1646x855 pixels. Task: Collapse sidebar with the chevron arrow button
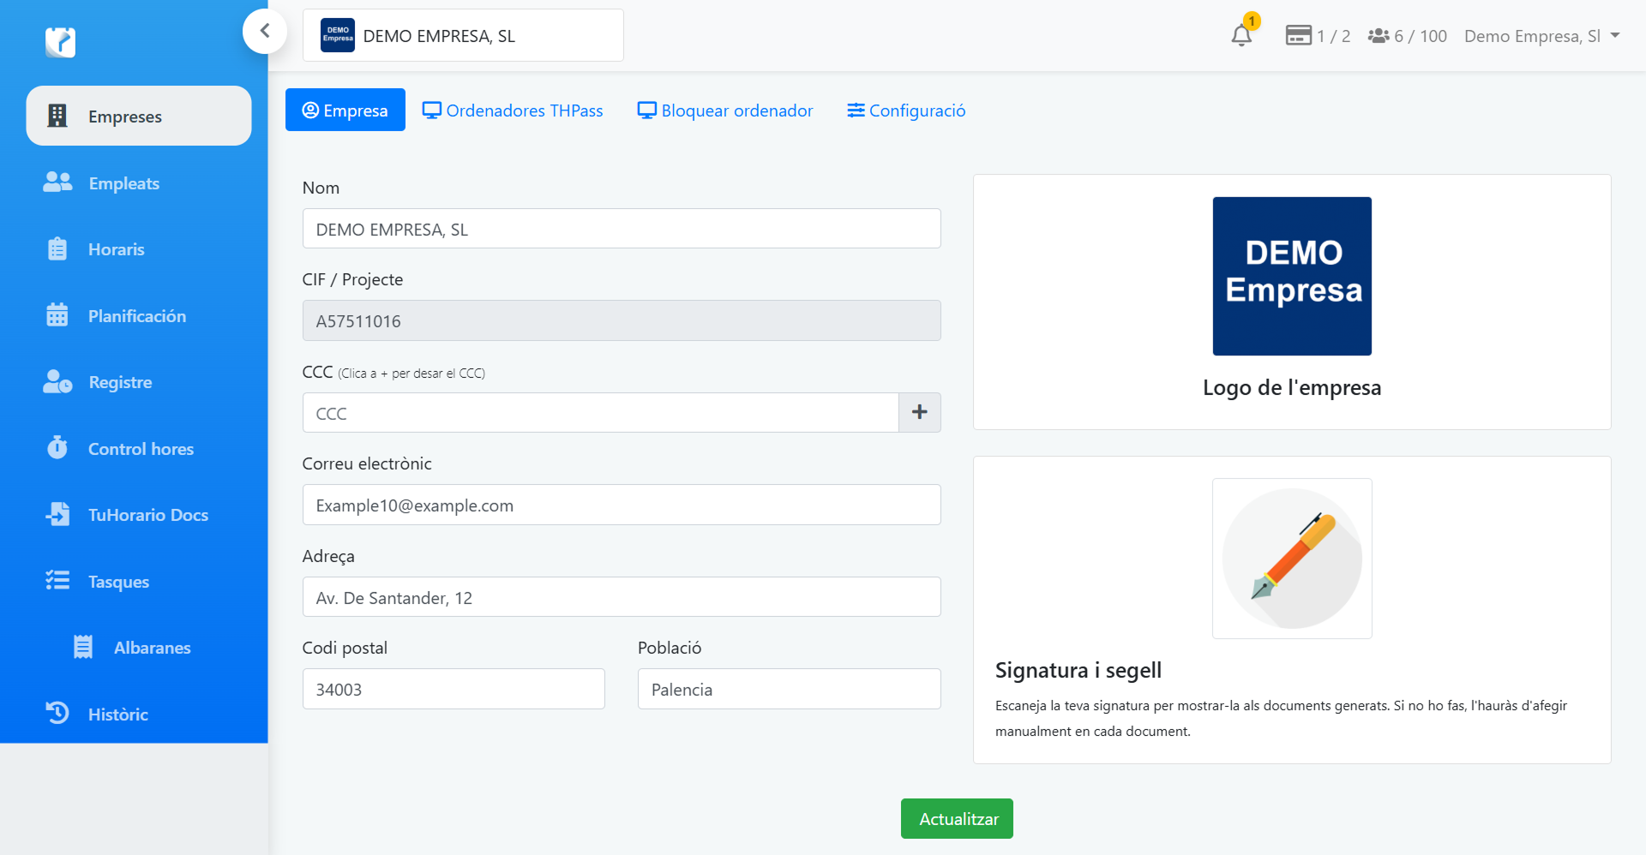pyautogui.click(x=265, y=31)
